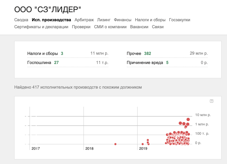Filter by Причинение вреда category
This screenshot has height=164, width=227.
click(167, 63)
